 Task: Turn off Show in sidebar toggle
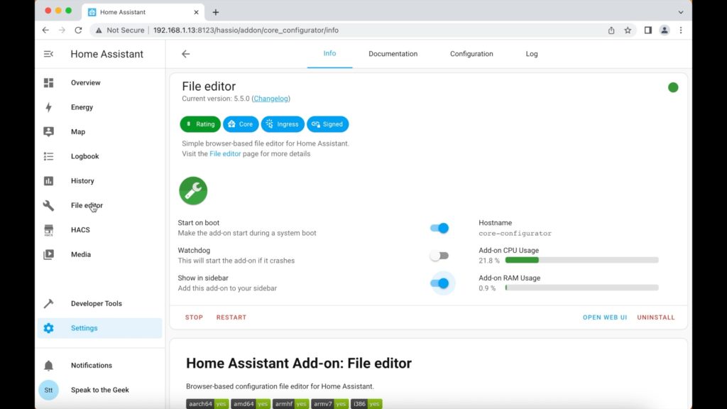click(x=439, y=283)
